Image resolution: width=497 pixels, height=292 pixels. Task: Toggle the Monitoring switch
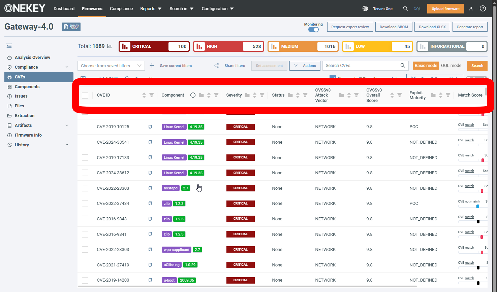[313, 30]
